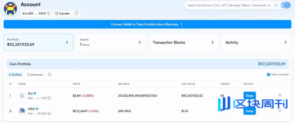Copy the HSUI coin type 0x8...UICUNE
Viewport: 295px width, 123px height.
click(x=49, y=114)
